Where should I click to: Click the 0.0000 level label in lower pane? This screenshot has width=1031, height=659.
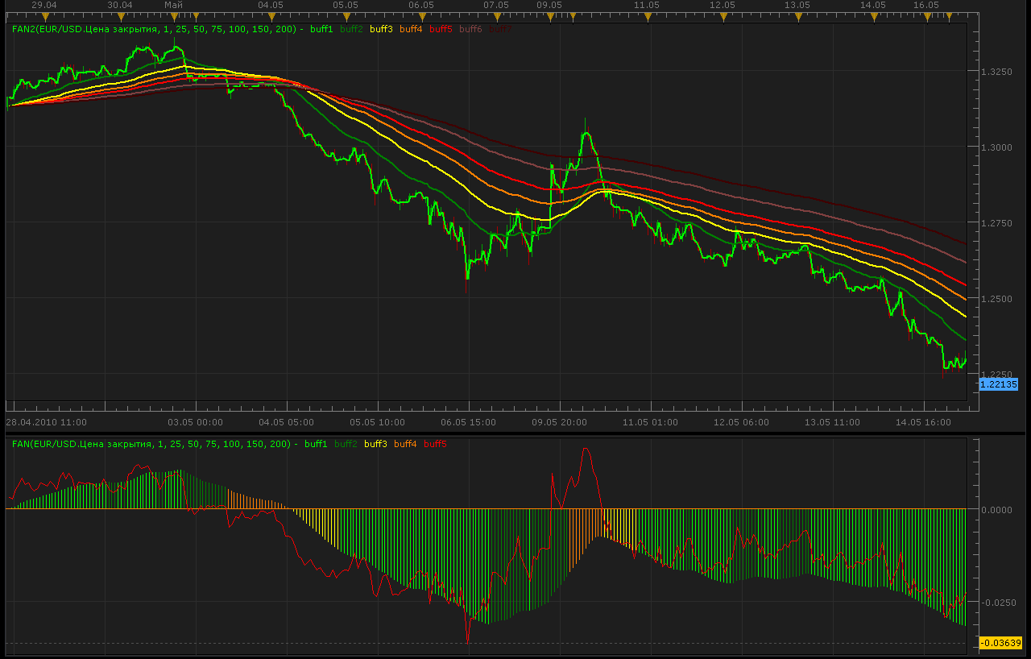(997, 509)
